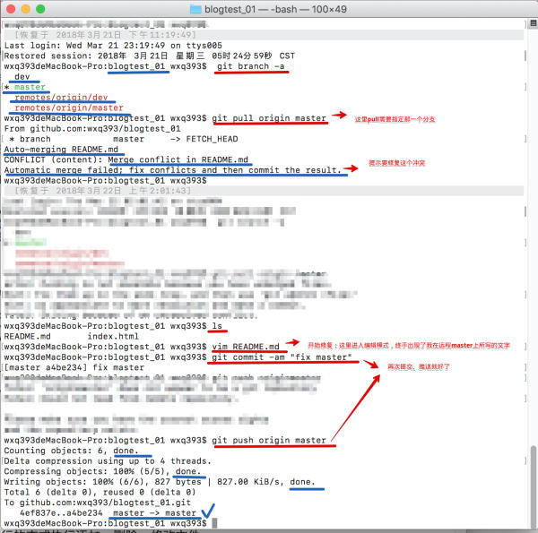The image size is (538, 533).
Task: Click the 'Automatic merge failed' line
Action: point(172,170)
